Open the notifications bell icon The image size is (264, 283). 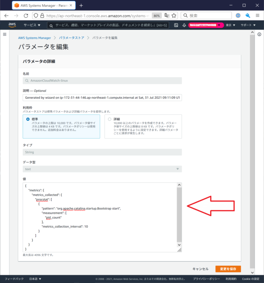click(x=184, y=25)
